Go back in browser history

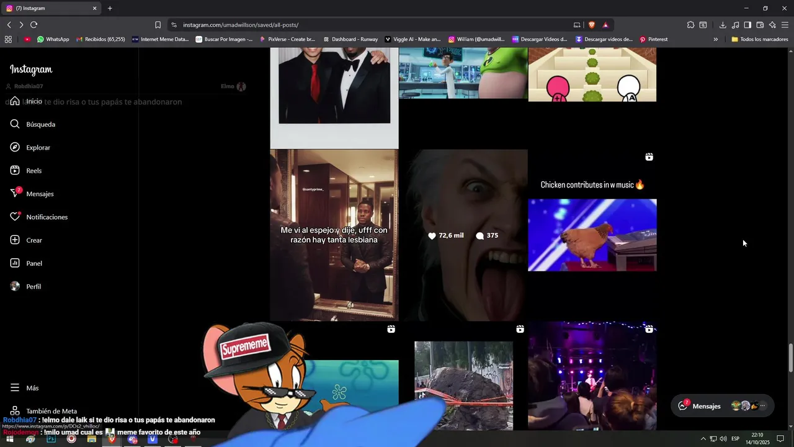(x=9, y=25)
